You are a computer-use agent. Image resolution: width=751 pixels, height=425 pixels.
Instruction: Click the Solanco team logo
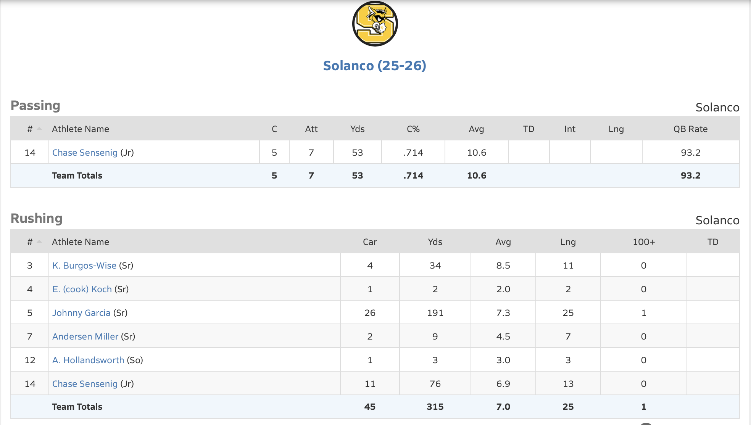[375, 24]
